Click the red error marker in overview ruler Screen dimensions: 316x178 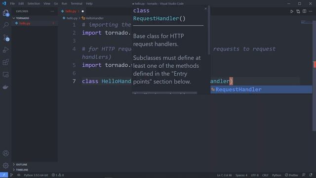pyautogui.click(x=315, y=65)
